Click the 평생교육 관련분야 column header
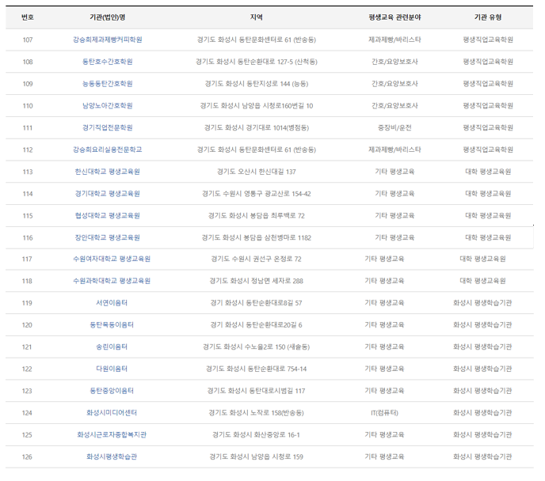545x481 pixels. tap(394, 17)
